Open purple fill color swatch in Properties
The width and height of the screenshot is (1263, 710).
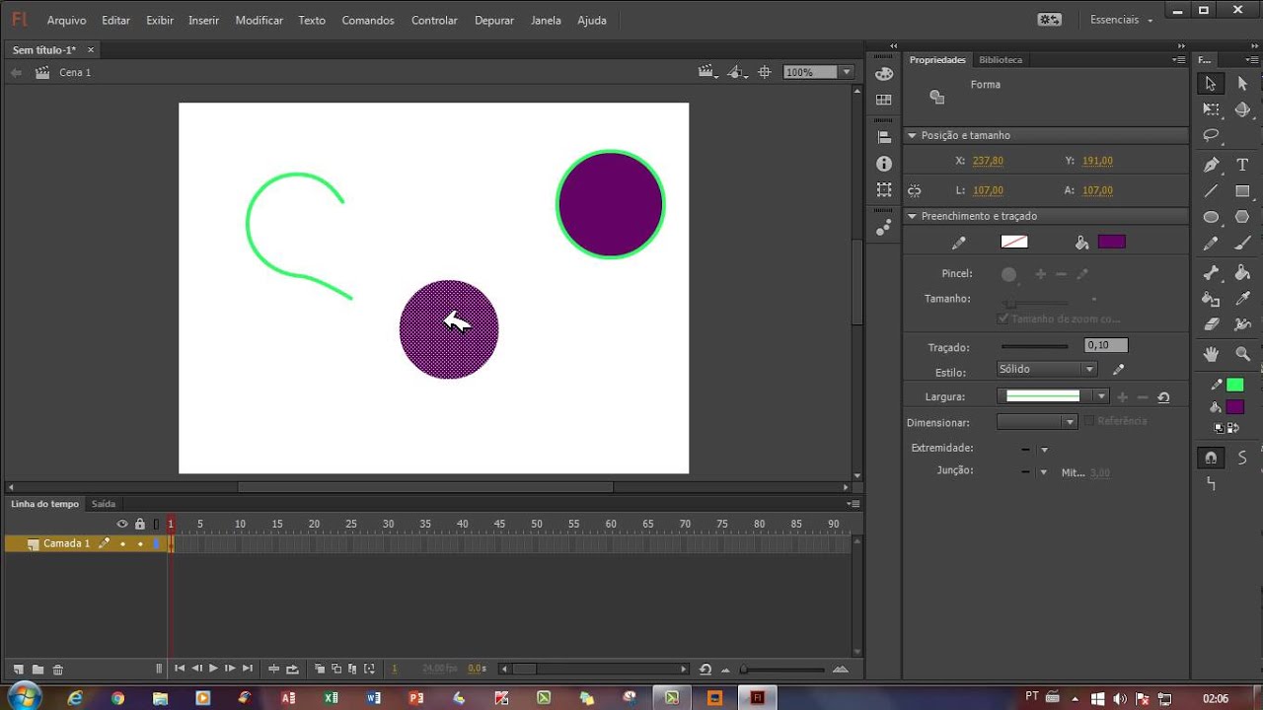pyautogui.click(x=1112, y=242)
